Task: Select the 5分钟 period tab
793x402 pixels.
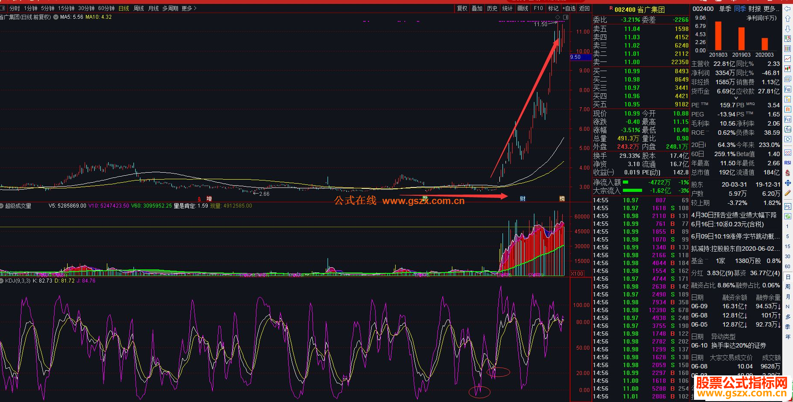Action: (x=48, y=8)
